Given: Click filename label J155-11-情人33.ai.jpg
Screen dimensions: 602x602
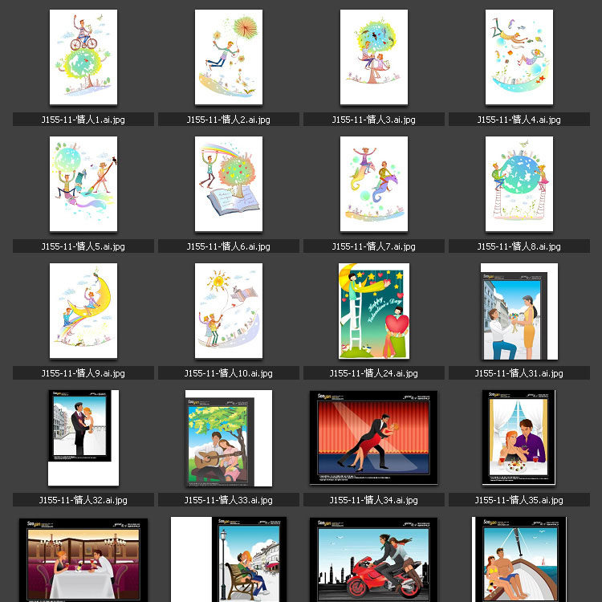Looking at the screenshot, I should [x=229, y=500].
